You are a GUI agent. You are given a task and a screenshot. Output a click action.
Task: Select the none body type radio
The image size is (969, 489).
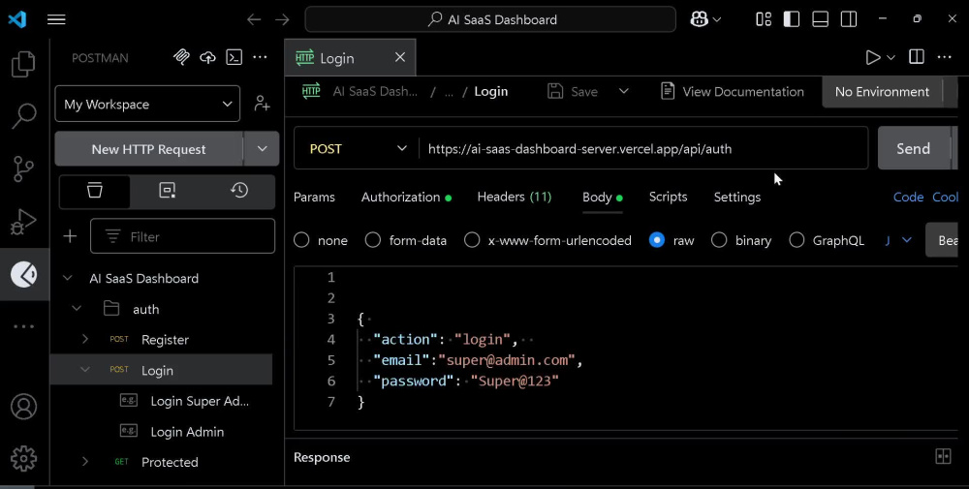(301, 240)
